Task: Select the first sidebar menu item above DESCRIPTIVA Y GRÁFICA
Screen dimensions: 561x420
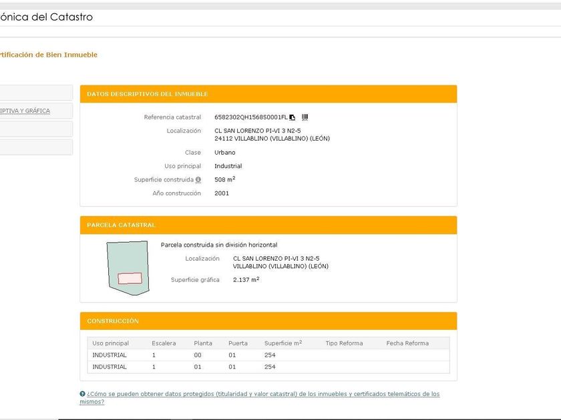Action: [x=33, y=93]
